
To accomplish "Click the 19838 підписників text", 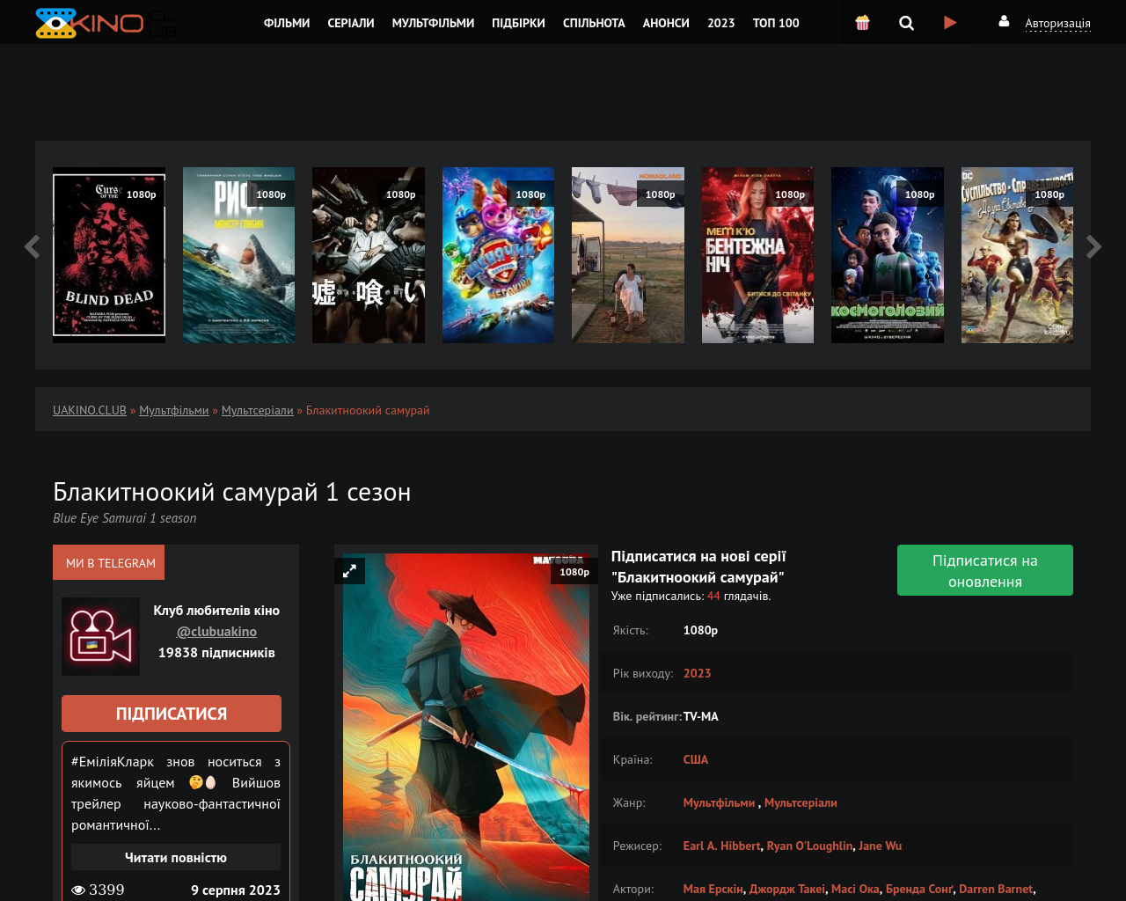I will (x=216, y=653).
